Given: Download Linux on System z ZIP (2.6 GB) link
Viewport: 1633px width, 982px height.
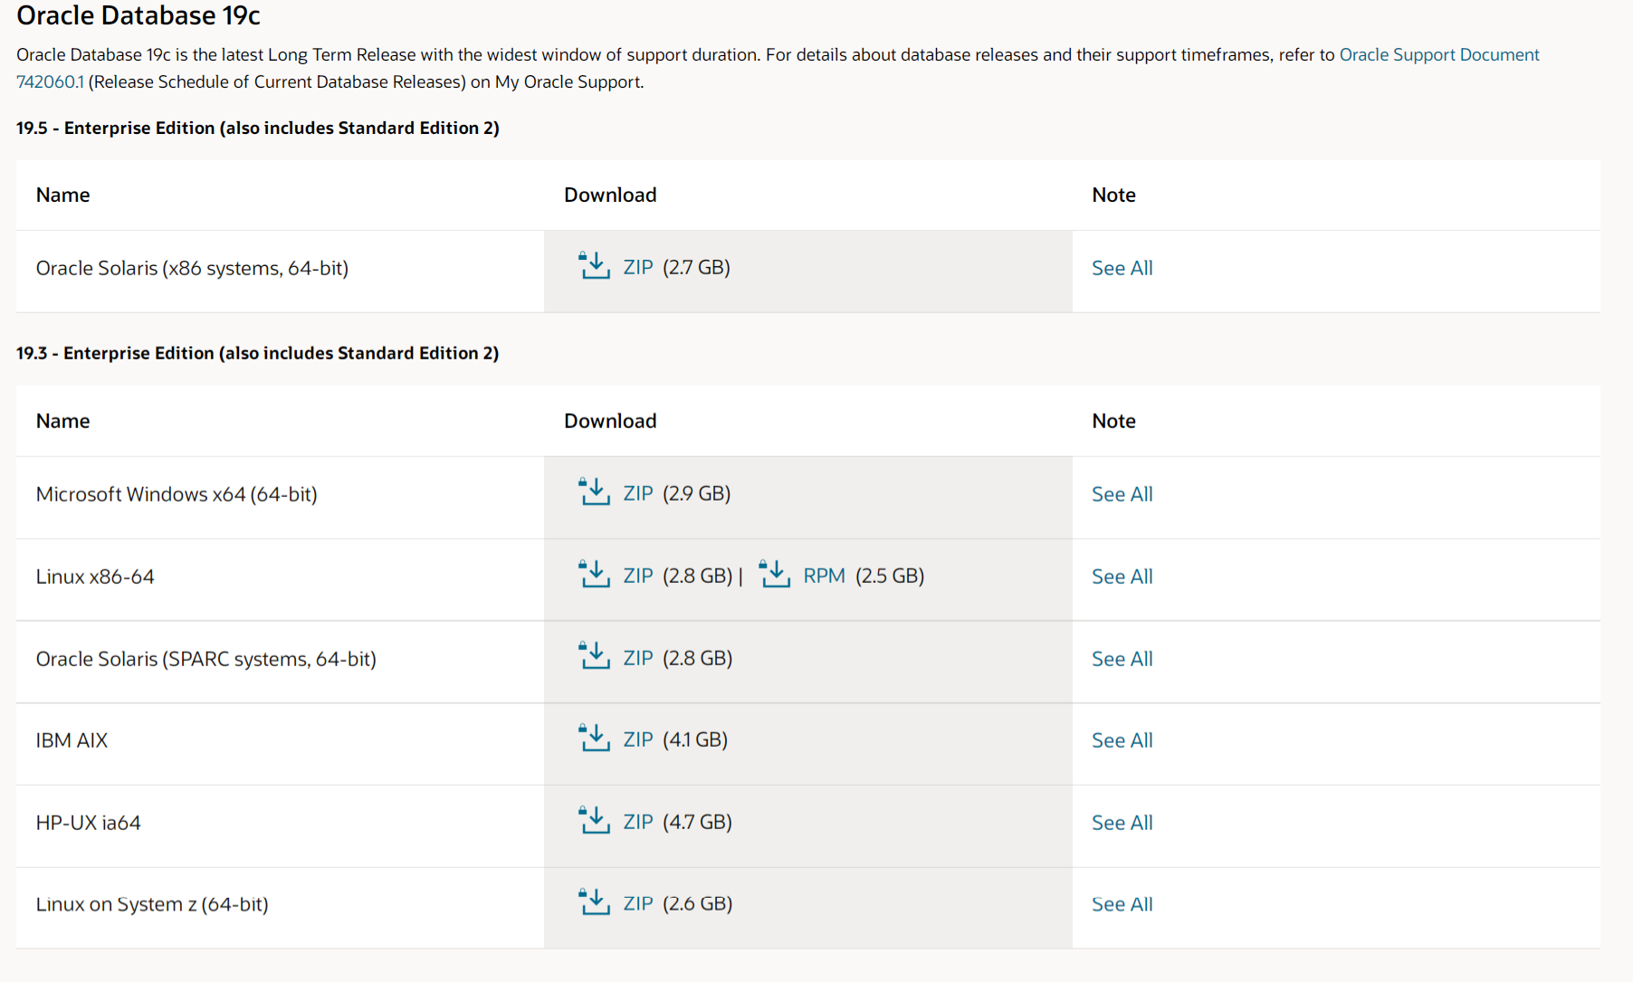Looking at the screenshot, I should (x=638, y=903).
